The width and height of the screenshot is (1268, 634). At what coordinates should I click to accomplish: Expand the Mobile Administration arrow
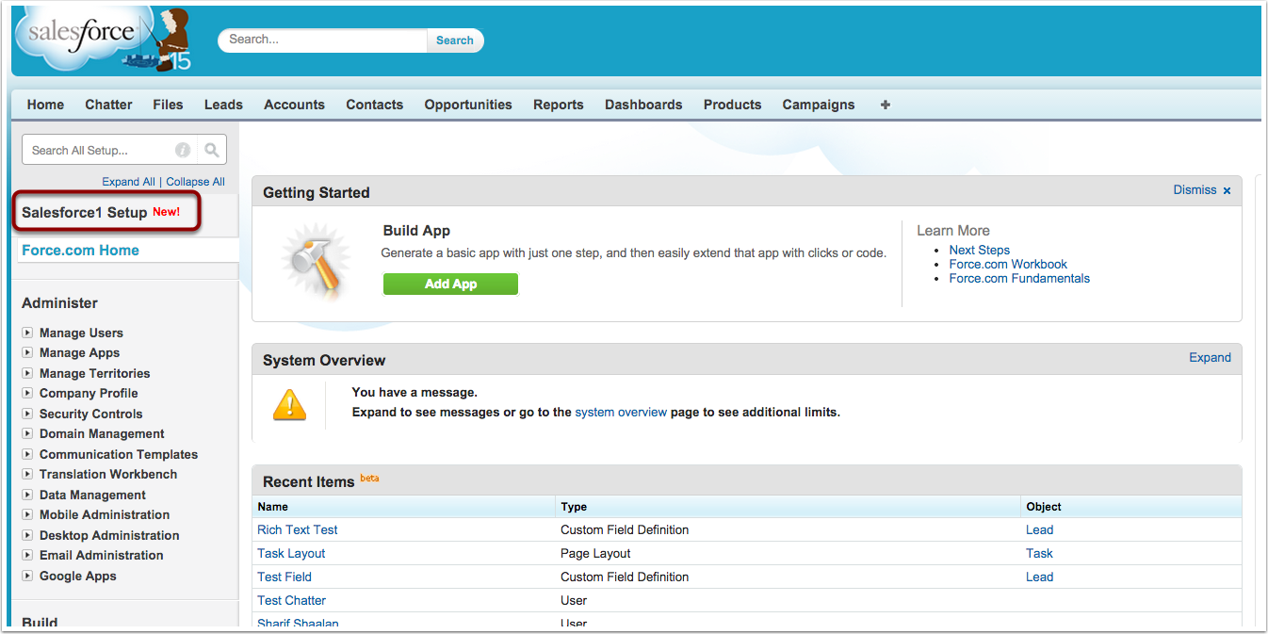pos(27,514)
